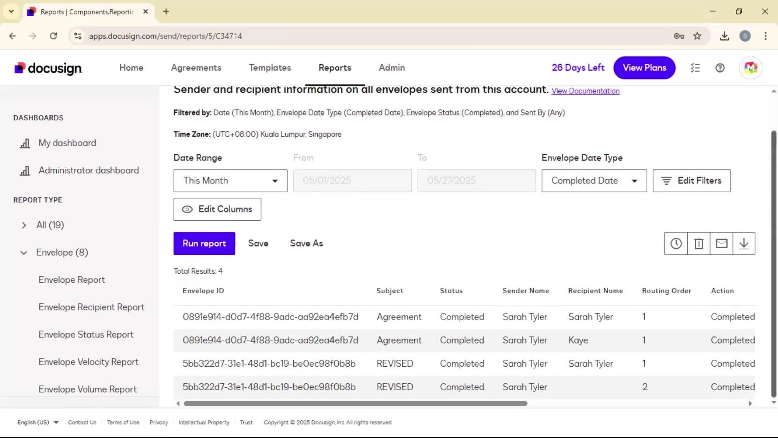Open the Envelope Date Type dropdown
This screenshot has height=438, width=778.
point(594,181)
